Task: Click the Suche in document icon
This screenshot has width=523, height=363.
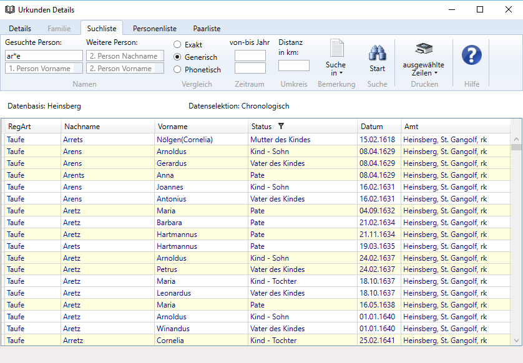Action: pos(336,49)
